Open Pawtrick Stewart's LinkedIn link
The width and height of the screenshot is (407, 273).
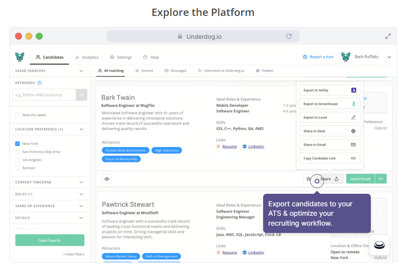coord(256,252)
